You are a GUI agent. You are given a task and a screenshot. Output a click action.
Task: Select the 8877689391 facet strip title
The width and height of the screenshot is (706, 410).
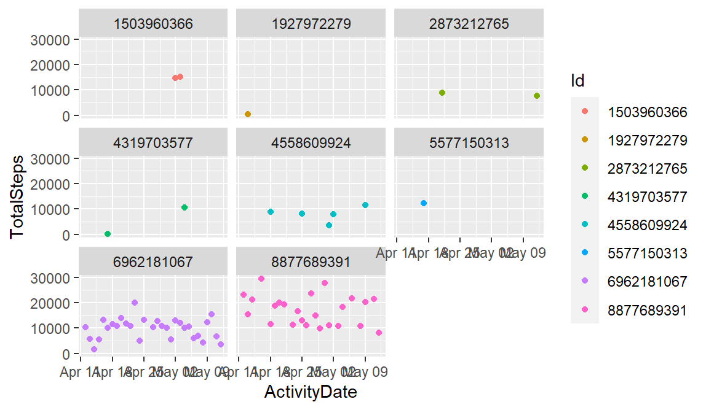pyautogui.click(x=311, y=262)
